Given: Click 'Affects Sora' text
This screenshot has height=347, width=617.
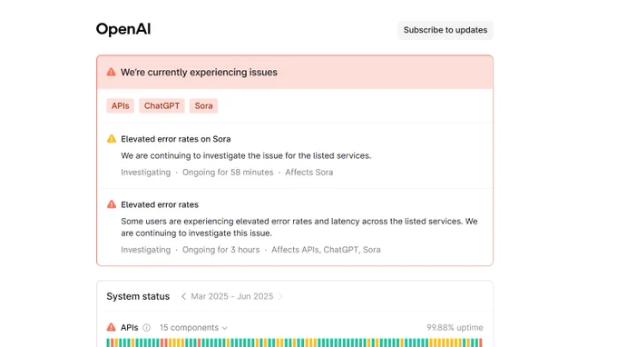Looking at the screenshot, I should coord(308,172).
